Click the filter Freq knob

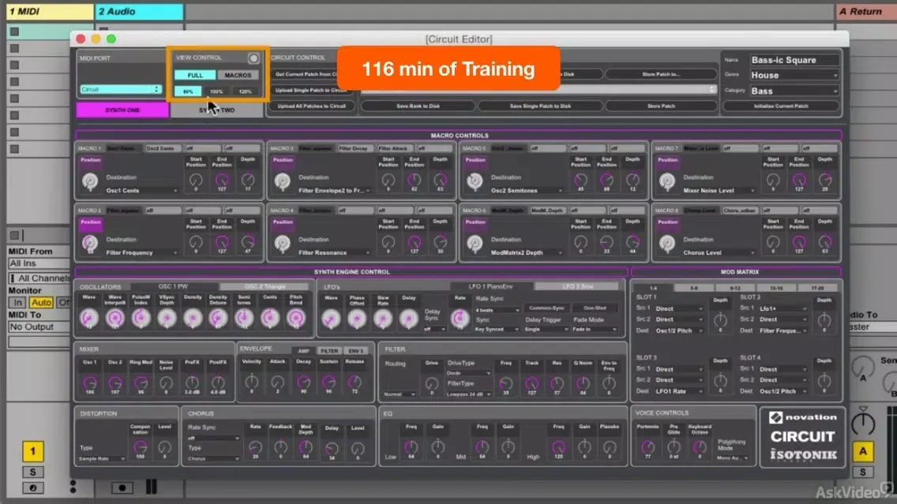pyautogui.click(x=505, y=383)
